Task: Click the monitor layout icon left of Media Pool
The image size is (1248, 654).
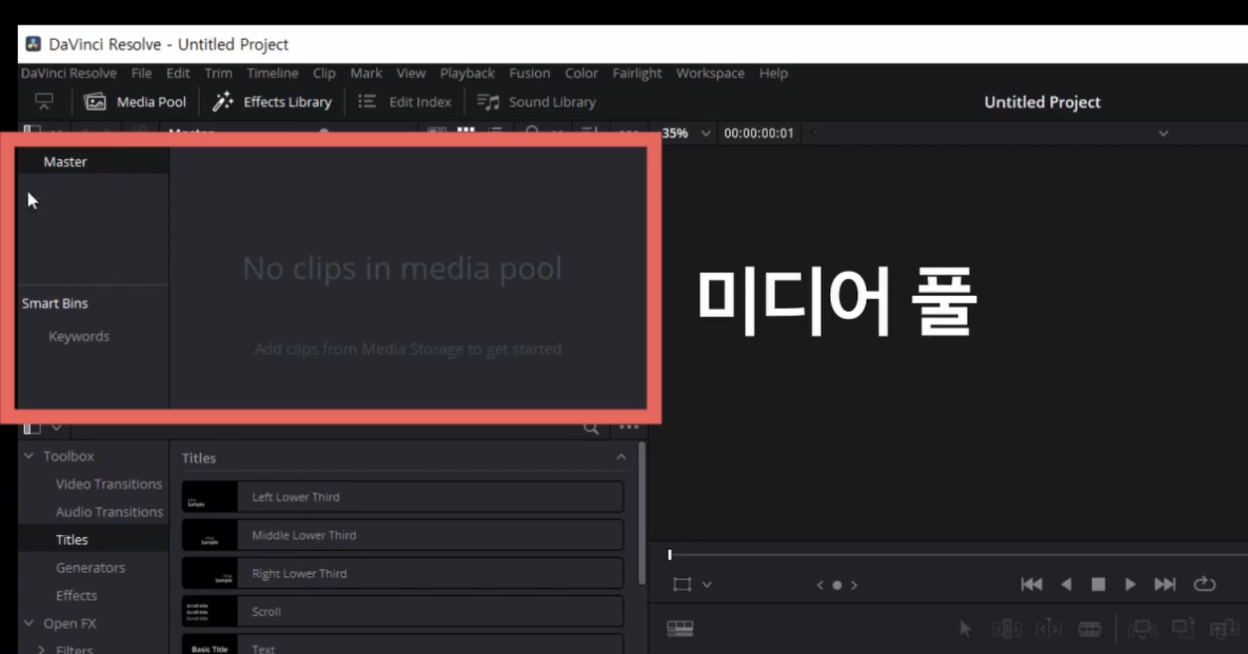Action: click(44, 102)
